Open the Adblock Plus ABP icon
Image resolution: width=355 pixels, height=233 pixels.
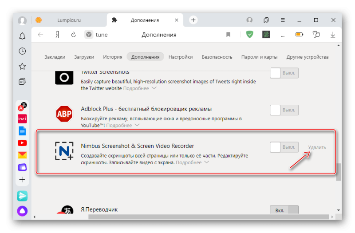(x=64, y=114)
